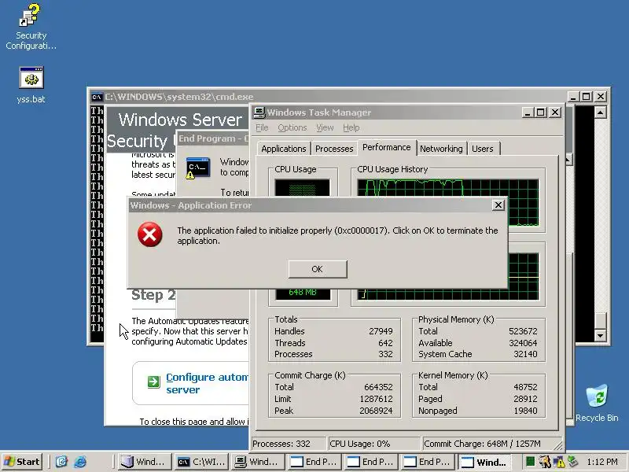Close the cmd.exe window
Viewport: 629px width, 472px height.
(x=601, y=97)
